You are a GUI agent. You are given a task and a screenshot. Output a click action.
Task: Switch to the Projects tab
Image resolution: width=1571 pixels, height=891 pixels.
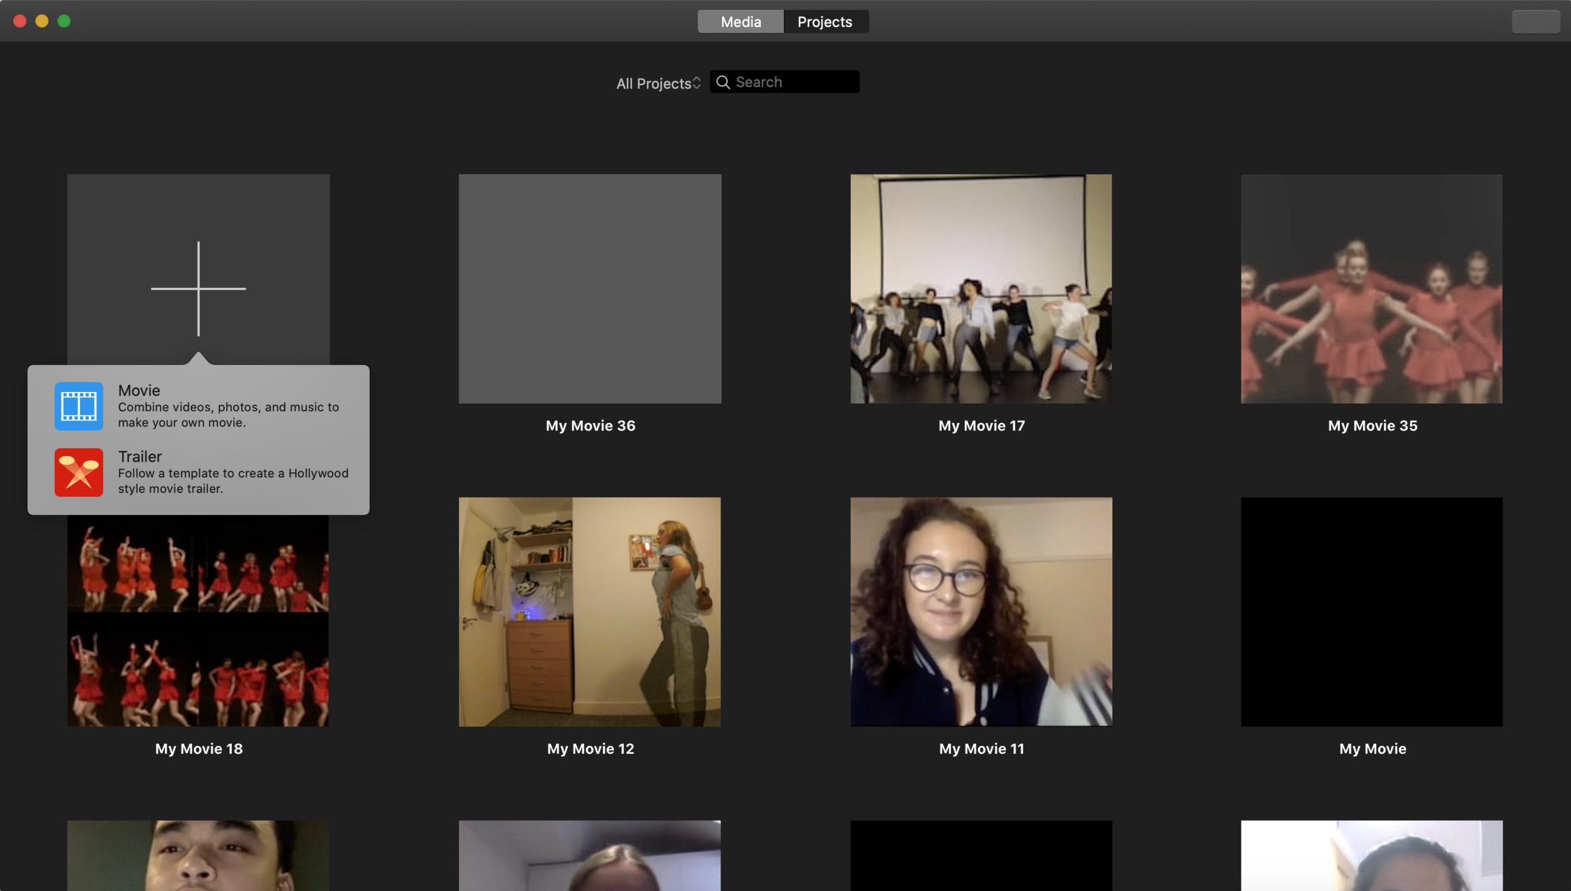tap(825, 22)
